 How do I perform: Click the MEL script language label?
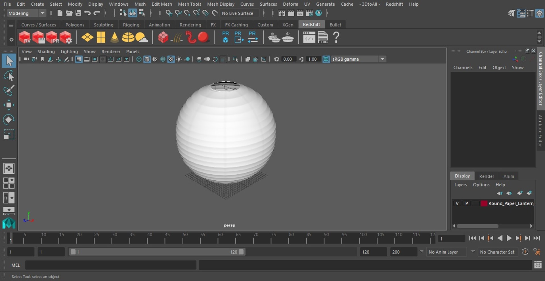[15, 265]
